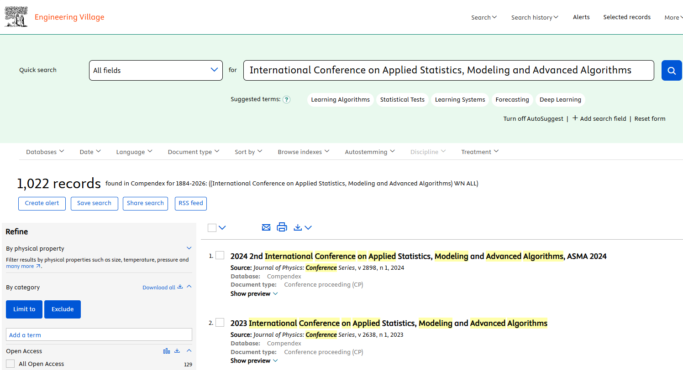Collapse the By category section

pos(189,287)
